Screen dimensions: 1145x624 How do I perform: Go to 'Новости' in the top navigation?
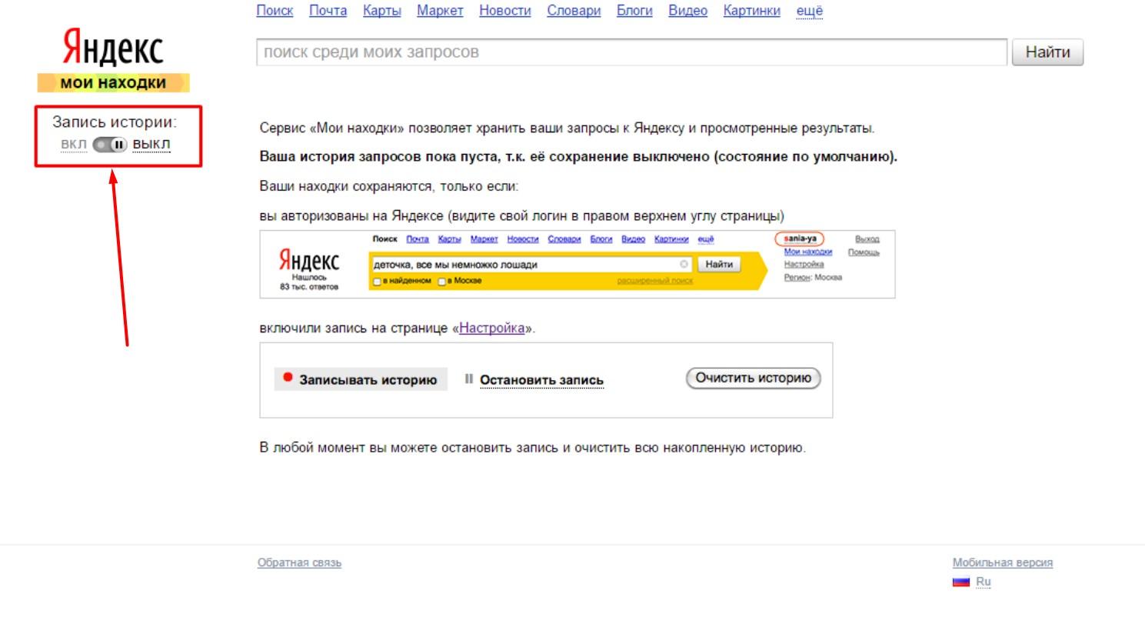click(505, 11)
